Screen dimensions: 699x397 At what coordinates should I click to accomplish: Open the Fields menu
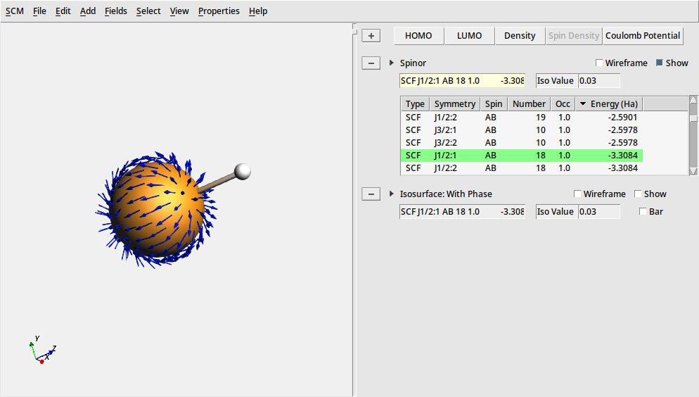click(116, 11)
